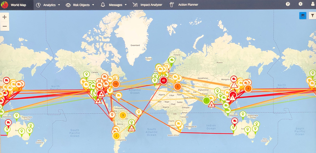316x153 pixels.
Task: Click the yellow cluster marker labeled 3
Action: tap(123, 115)
